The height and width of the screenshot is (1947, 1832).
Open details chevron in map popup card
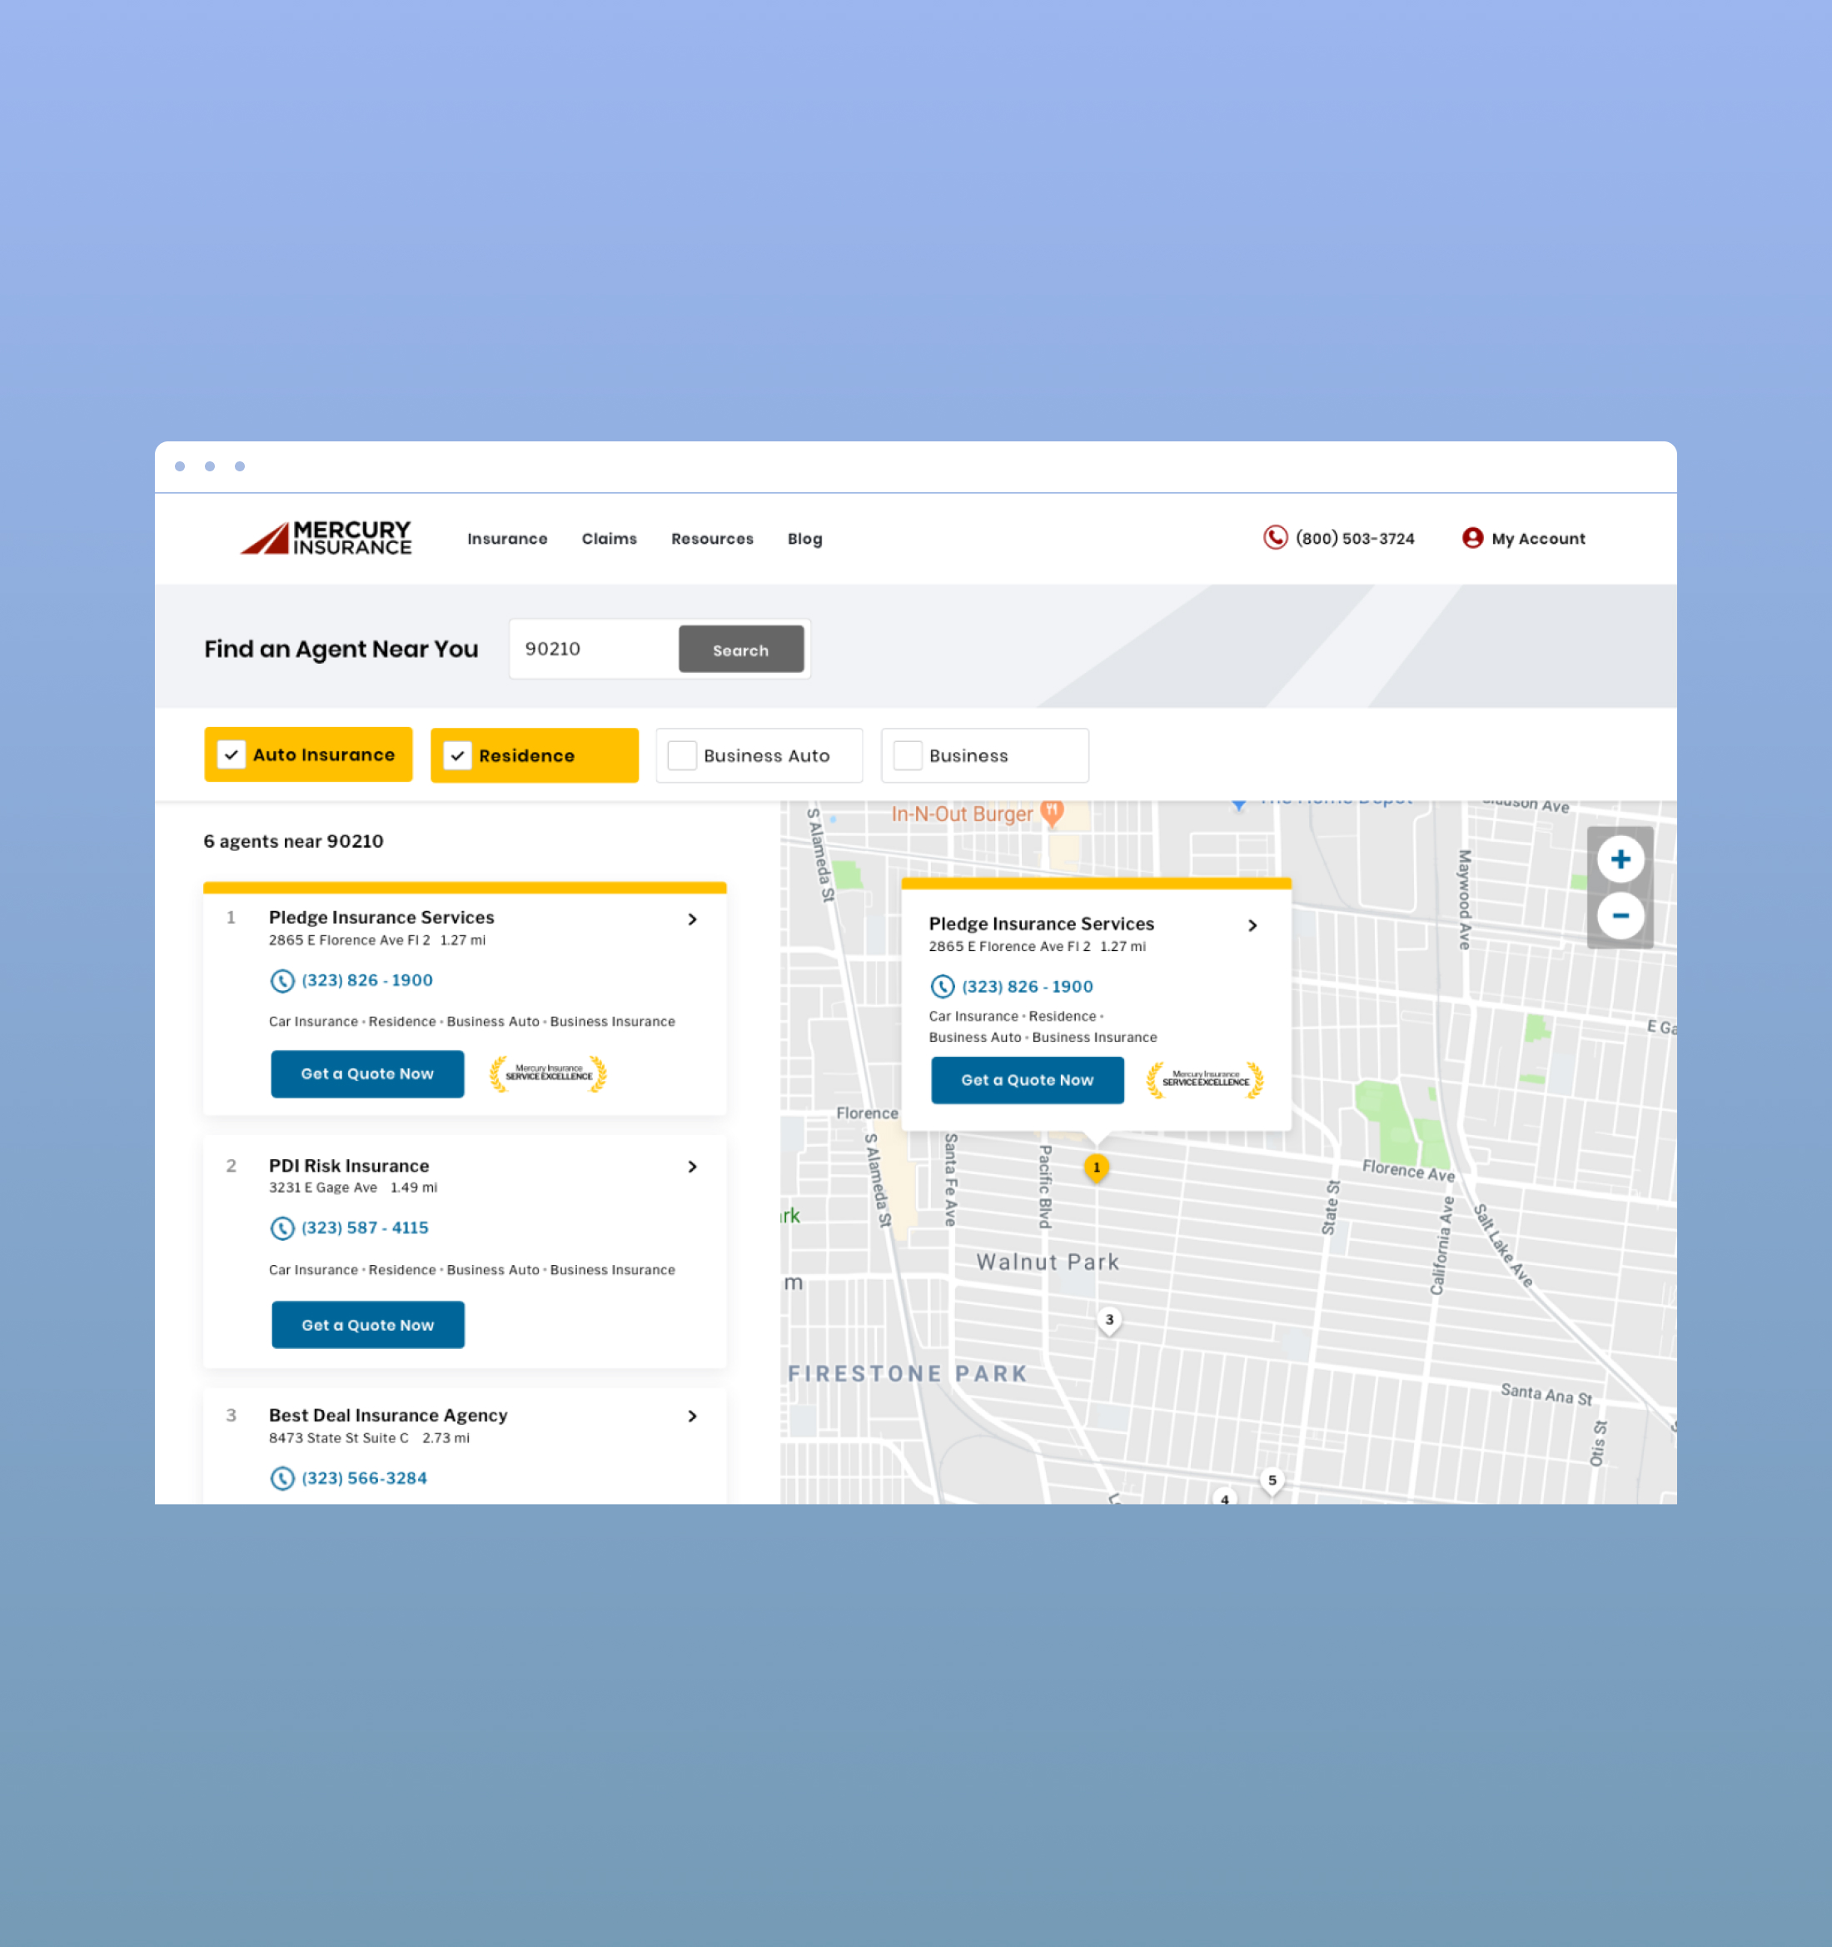1252,925
